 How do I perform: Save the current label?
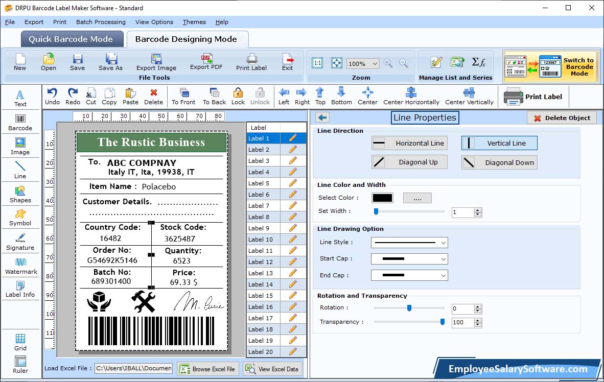pyautogui.click(x=78, y=62)
